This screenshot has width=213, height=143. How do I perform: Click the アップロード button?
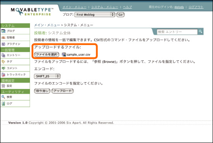(62, 91)
